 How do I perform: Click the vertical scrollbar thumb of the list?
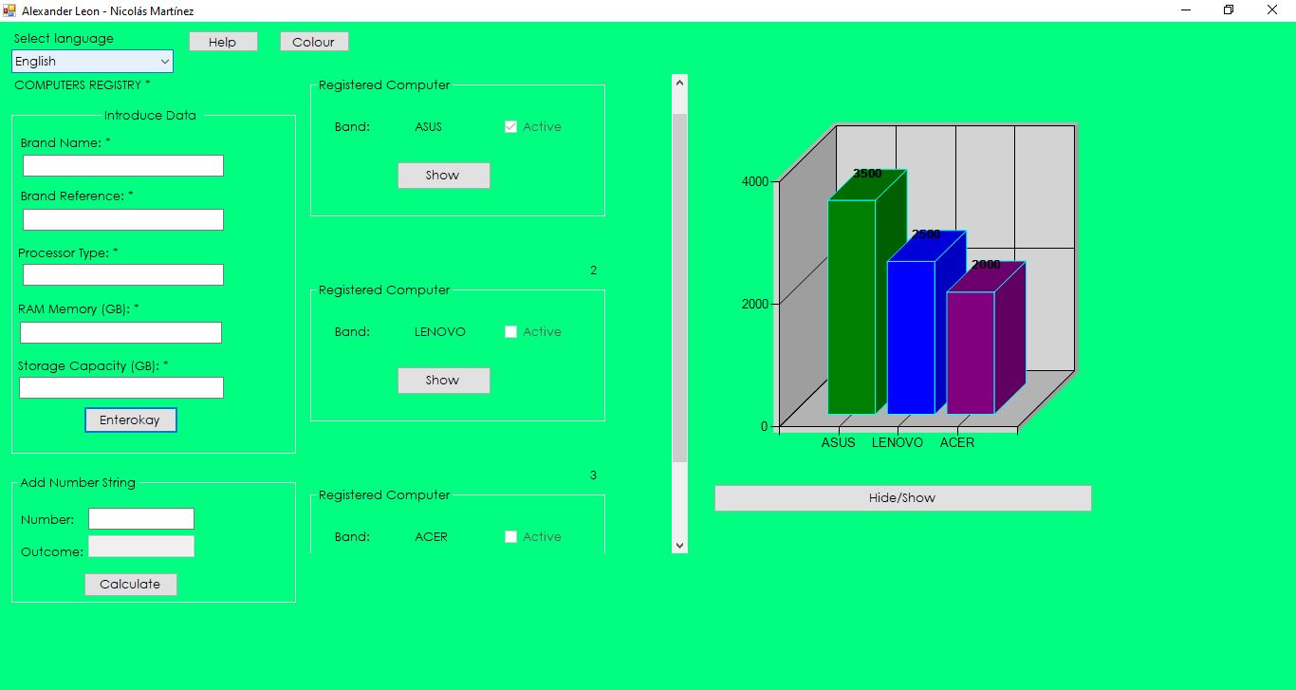679,288
